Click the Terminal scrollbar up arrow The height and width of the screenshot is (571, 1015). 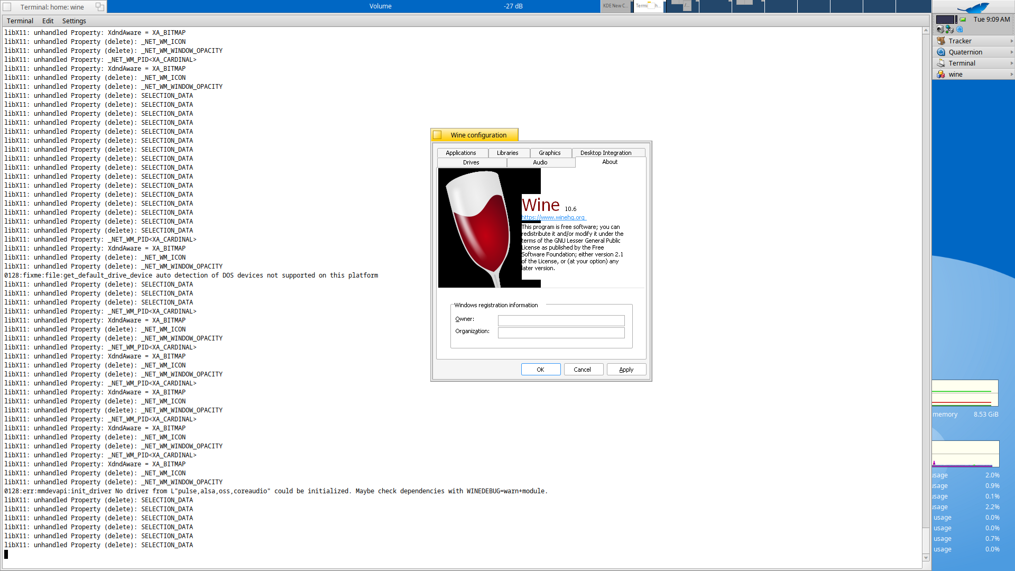tap(926, 31)
